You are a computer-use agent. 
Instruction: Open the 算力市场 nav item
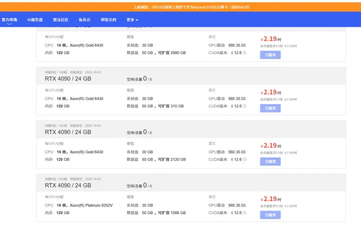coord(9,20)
